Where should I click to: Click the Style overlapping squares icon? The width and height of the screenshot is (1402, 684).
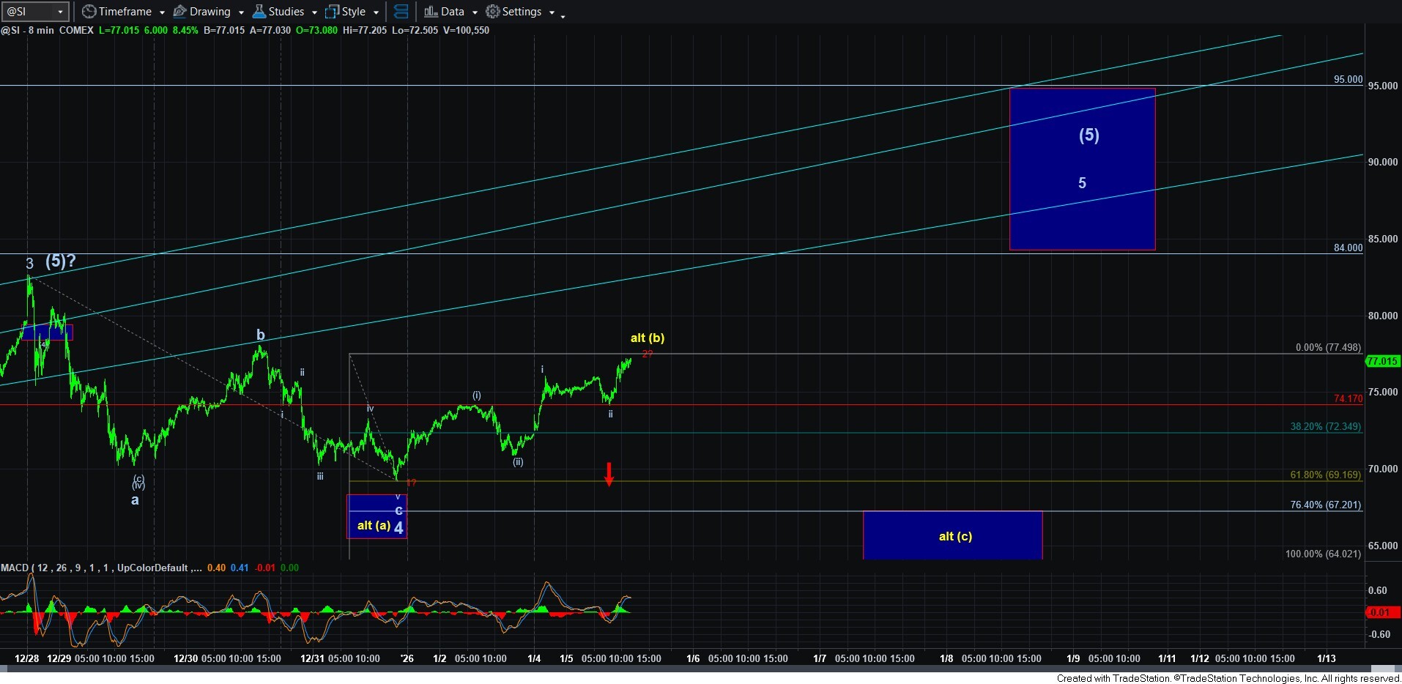pos(332,12)
